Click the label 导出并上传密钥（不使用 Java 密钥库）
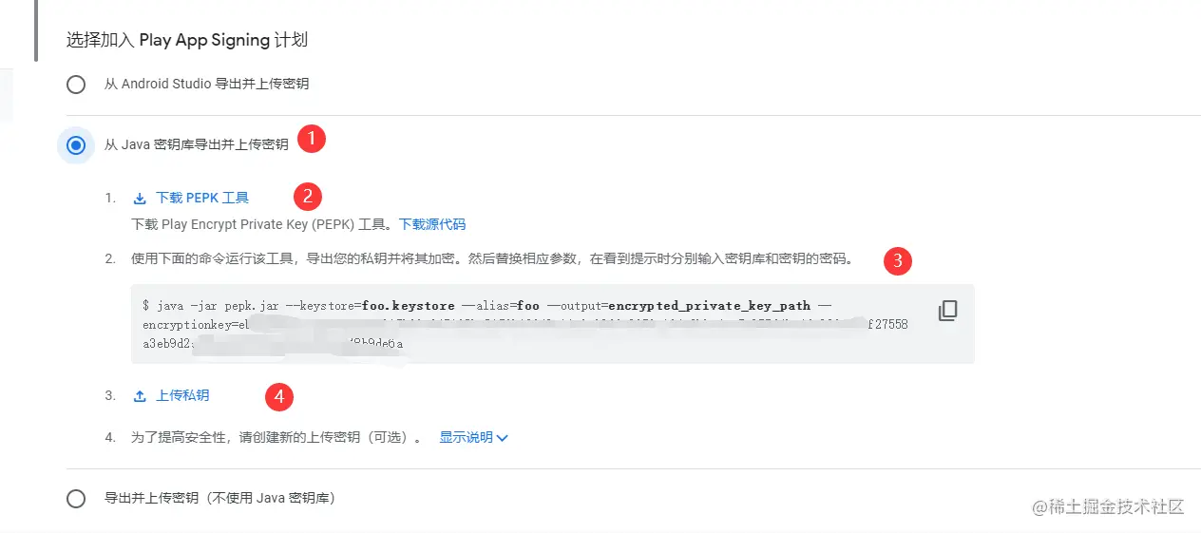This screenshot has height=533, width=1201. point(219,498)
